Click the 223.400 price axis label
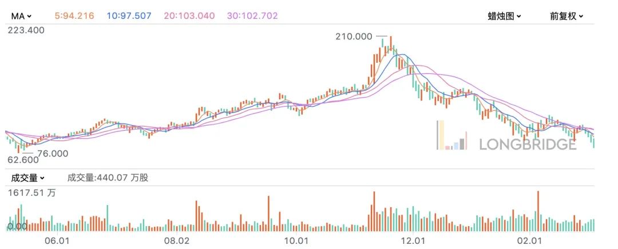618x249 pixels. [26, 30]
